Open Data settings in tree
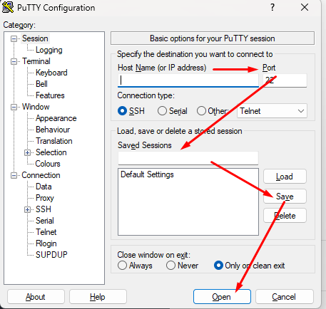The image size is (326, 309). [44, 187]
